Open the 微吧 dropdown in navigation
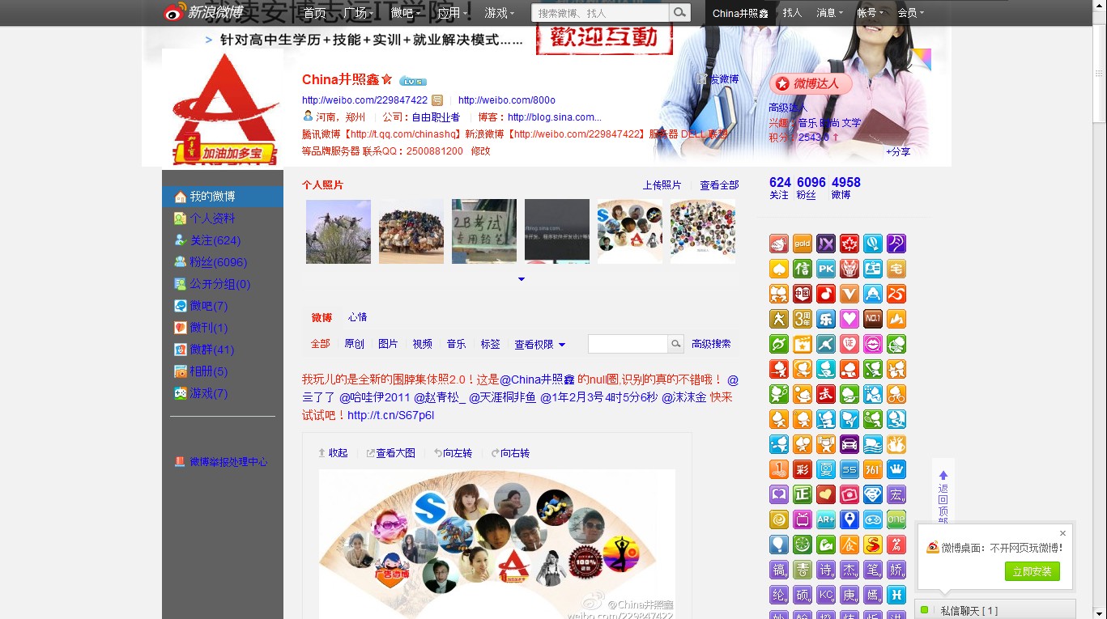 point(405,13)
